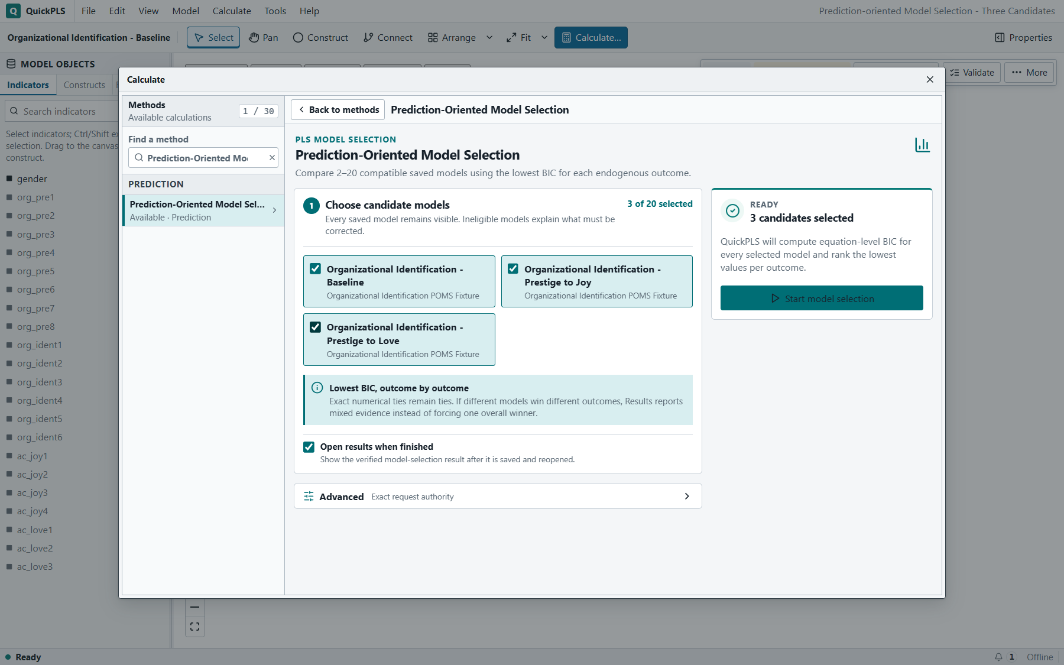Select indicator org_ident6
The width and height of the screenshot is (1064, 665).
[x=40, y=437]
